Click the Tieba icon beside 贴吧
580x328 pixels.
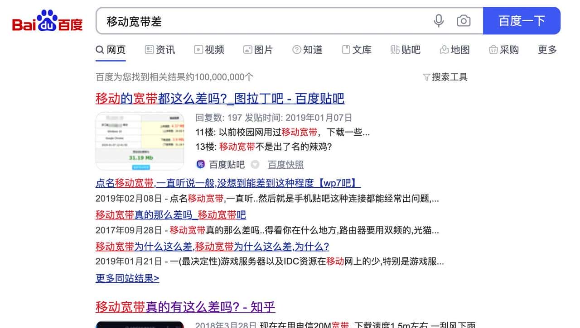[x=394, y=50]
